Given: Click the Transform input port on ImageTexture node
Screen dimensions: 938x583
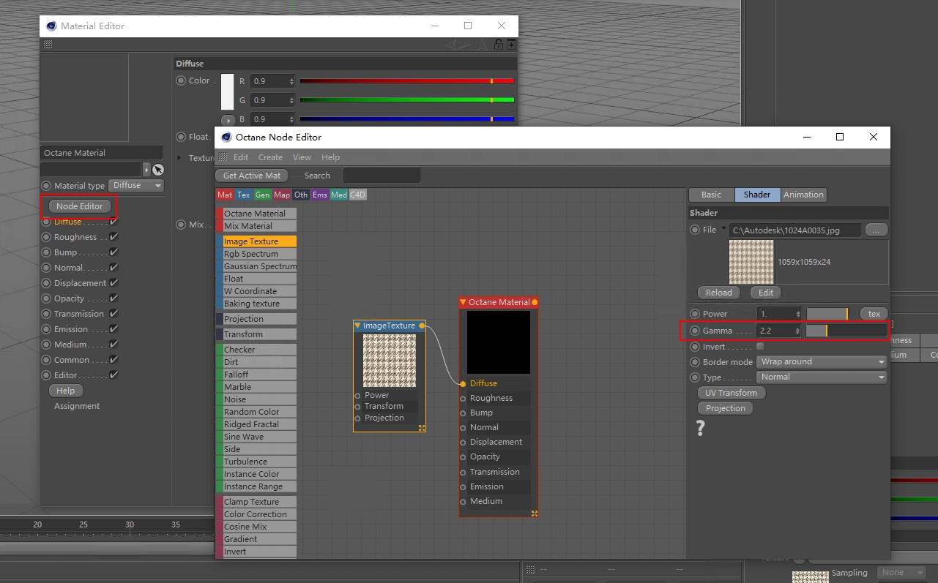Looking at the screenshot, I should pos(358,407).
